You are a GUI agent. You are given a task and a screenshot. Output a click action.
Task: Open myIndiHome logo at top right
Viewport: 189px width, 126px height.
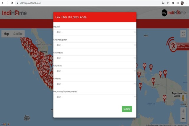click(x=174, y=13)
